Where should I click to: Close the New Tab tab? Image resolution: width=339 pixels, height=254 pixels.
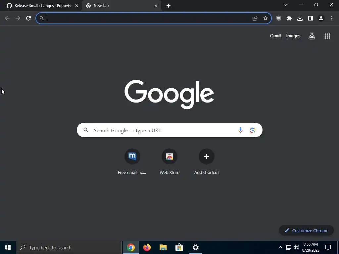click(156, 6)
